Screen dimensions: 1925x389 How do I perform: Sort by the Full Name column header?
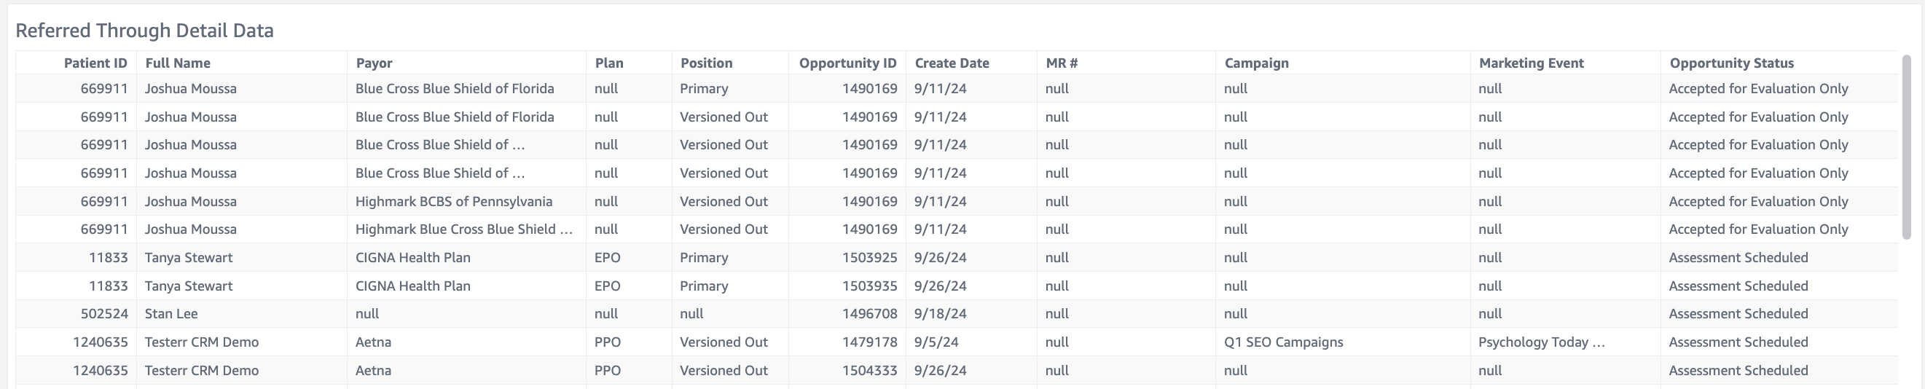point(178,63)
